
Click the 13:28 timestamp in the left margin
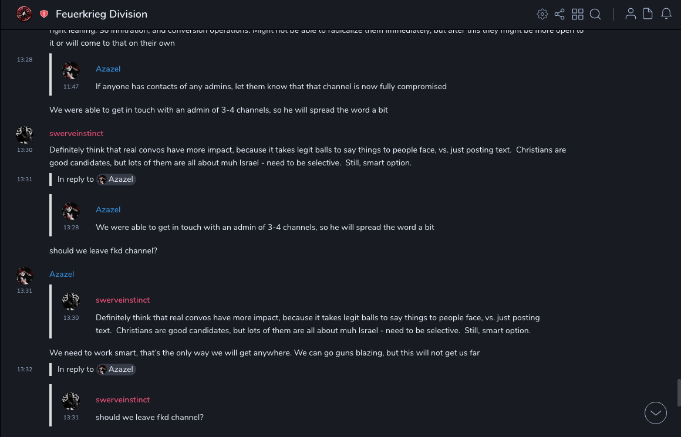tap(25, 60)
